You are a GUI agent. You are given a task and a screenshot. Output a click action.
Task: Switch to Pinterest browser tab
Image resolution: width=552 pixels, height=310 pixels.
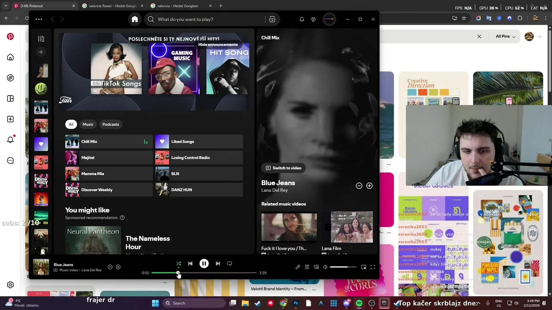pos(43,6)
